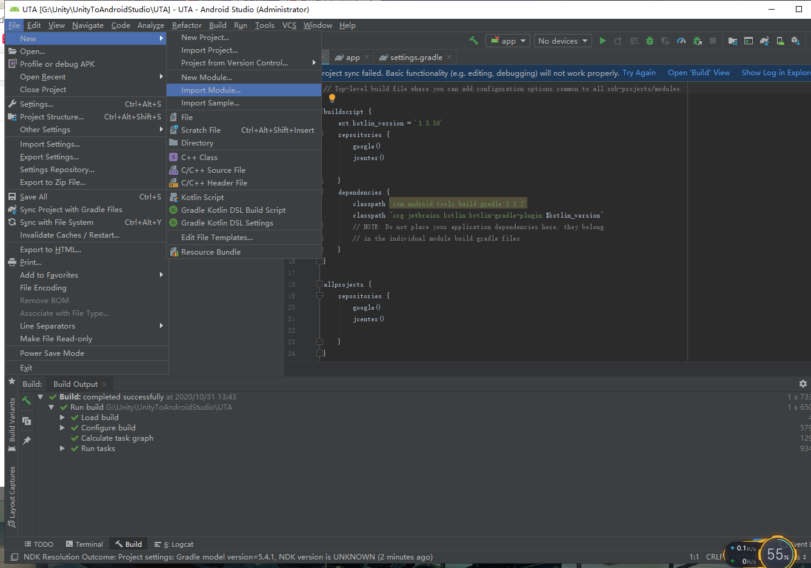Click Invalidate Caches / Restart...
Screen dimensions: 811x568
(85, 235)
